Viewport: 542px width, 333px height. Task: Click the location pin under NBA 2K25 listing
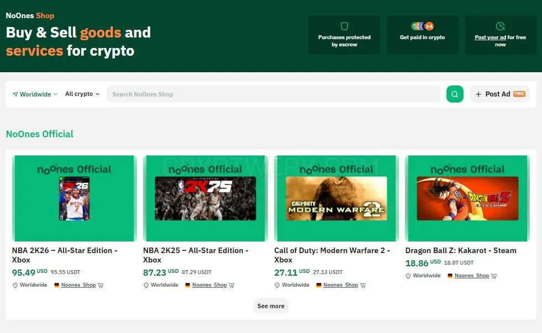[146, 286]
